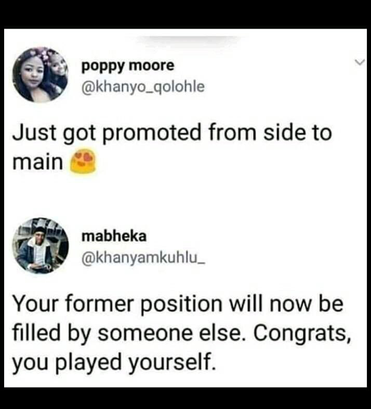Select the reply line starting "Your former position"
The width and height of the screenshot is (371, 409).
point(178,304)
